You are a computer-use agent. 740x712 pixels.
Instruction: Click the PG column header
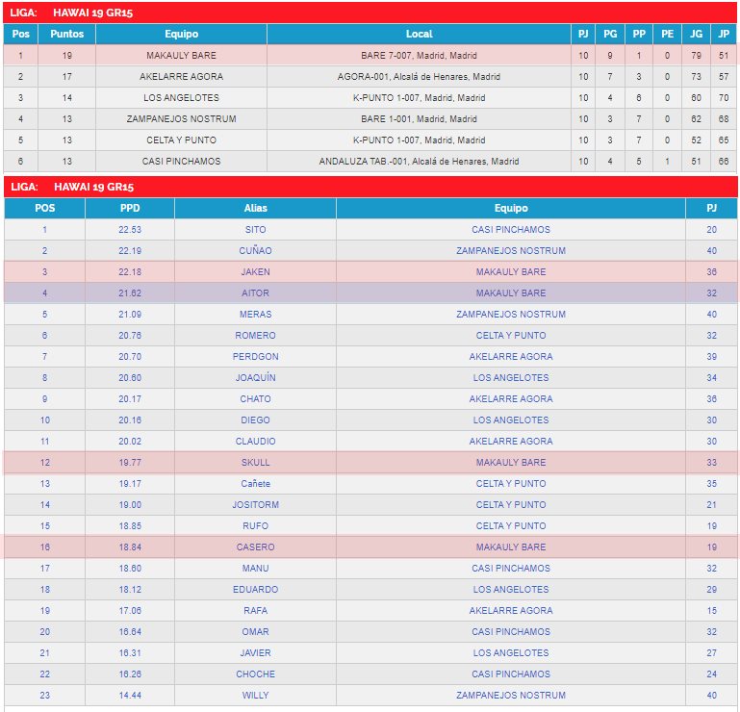tap(610, 34)
